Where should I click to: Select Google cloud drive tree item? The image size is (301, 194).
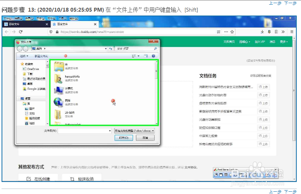[x=34, y=89]
